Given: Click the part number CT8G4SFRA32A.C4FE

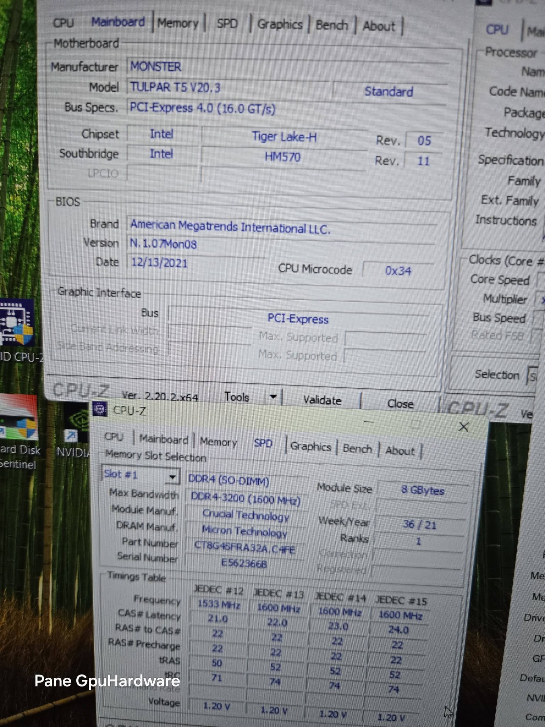Looking at the screenshot, I should click(244, 548).
